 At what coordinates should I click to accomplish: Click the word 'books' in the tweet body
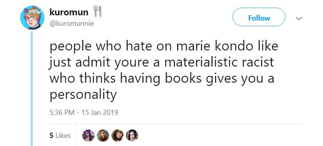click(x=184, y=79)
